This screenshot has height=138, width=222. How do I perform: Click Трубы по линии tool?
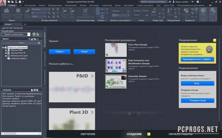tap(64, 13)
